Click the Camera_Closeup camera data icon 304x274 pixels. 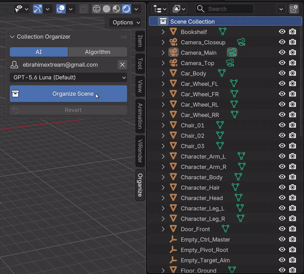click(241, 42)
